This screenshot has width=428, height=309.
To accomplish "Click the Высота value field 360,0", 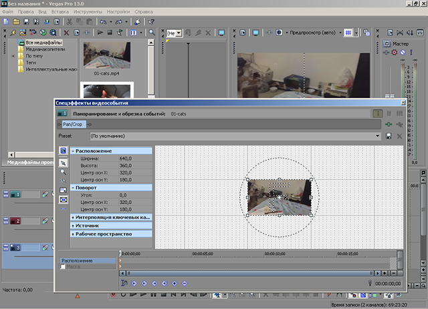I will coord(135,166).
